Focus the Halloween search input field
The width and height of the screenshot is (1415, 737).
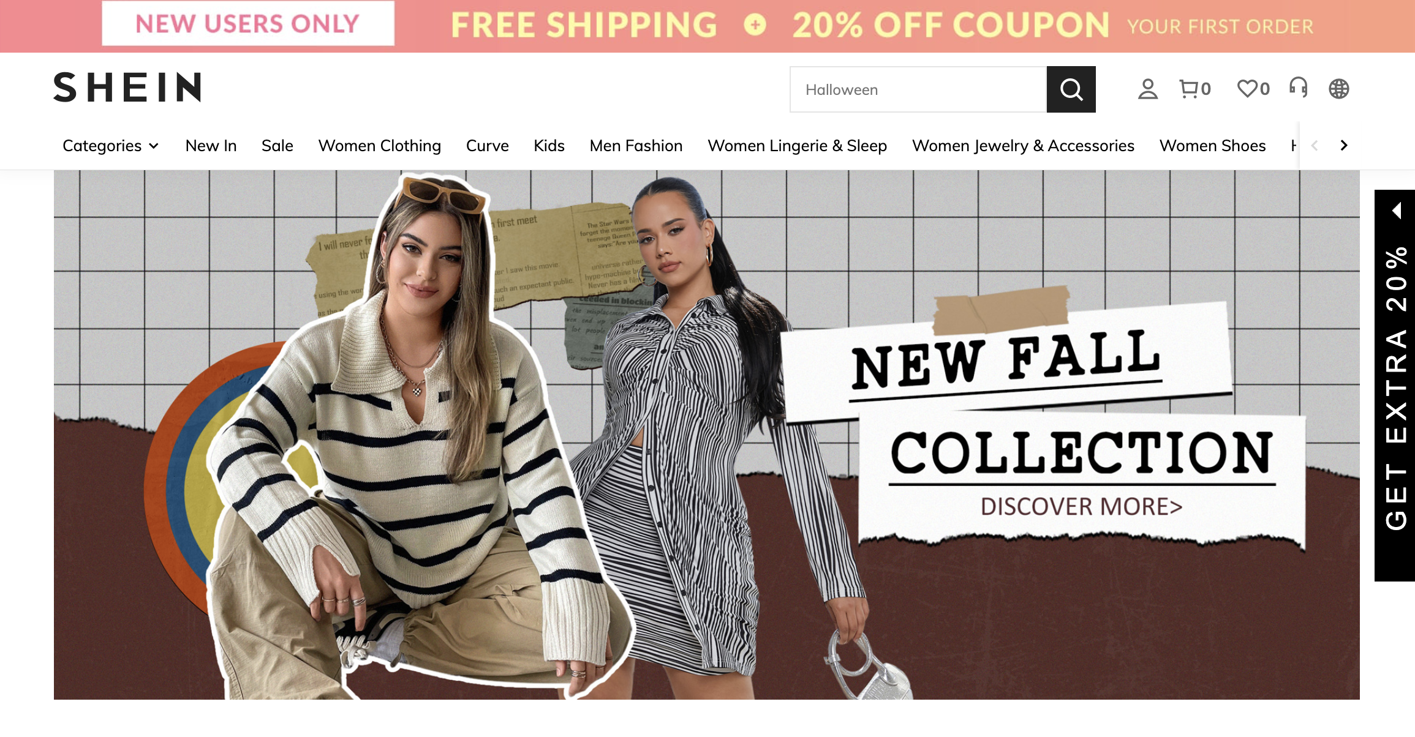coord(918,89)
